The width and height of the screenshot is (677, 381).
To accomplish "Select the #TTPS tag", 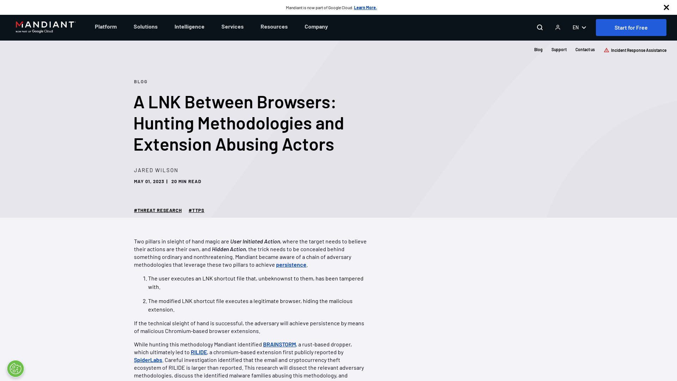I will click(196, 210).
